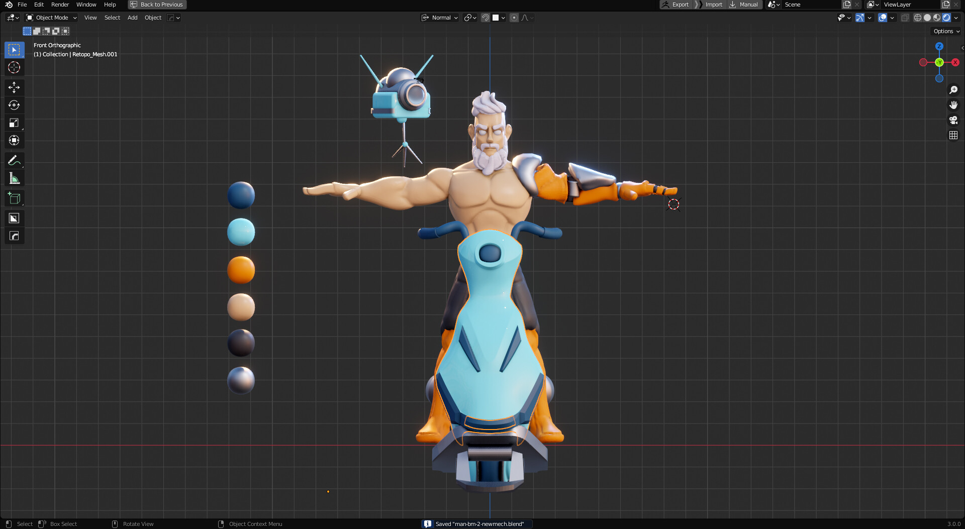Image resolution: width=965 pixels, height=529 pixels.
Task: Open the Measure tool
Action: (14, 177)
